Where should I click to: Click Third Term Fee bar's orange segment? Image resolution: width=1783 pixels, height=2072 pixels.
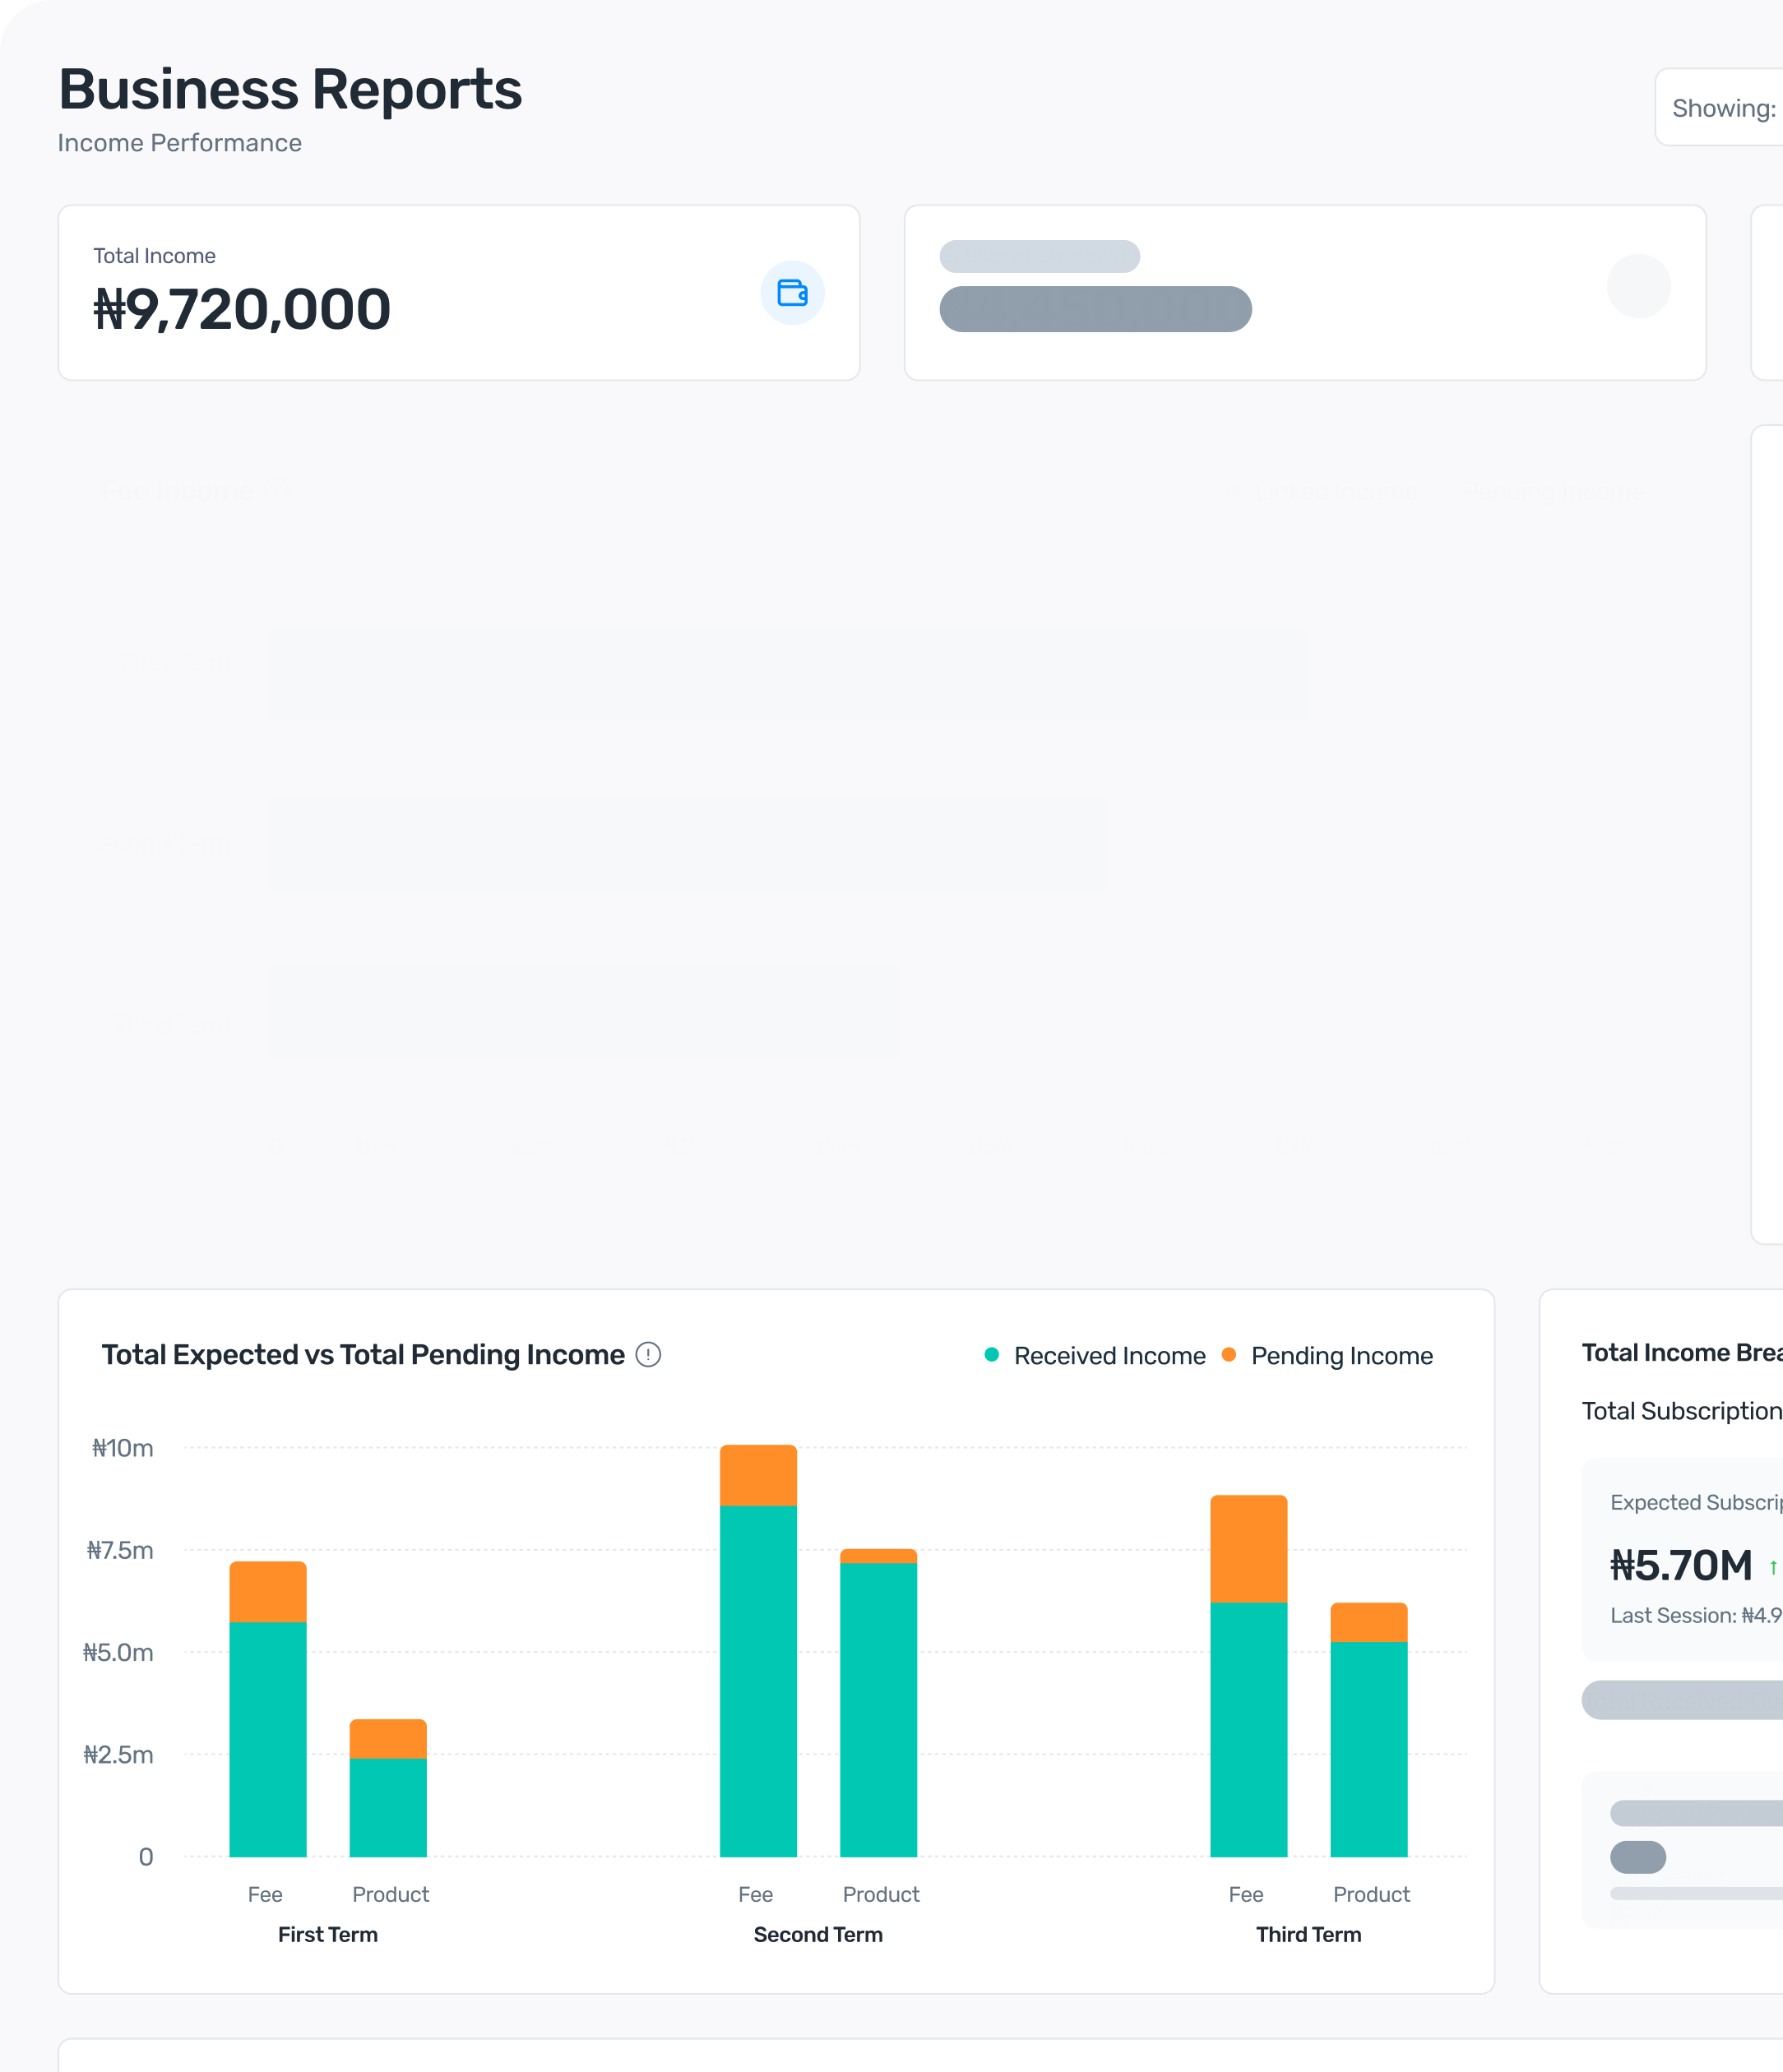pos(1248,1548)
